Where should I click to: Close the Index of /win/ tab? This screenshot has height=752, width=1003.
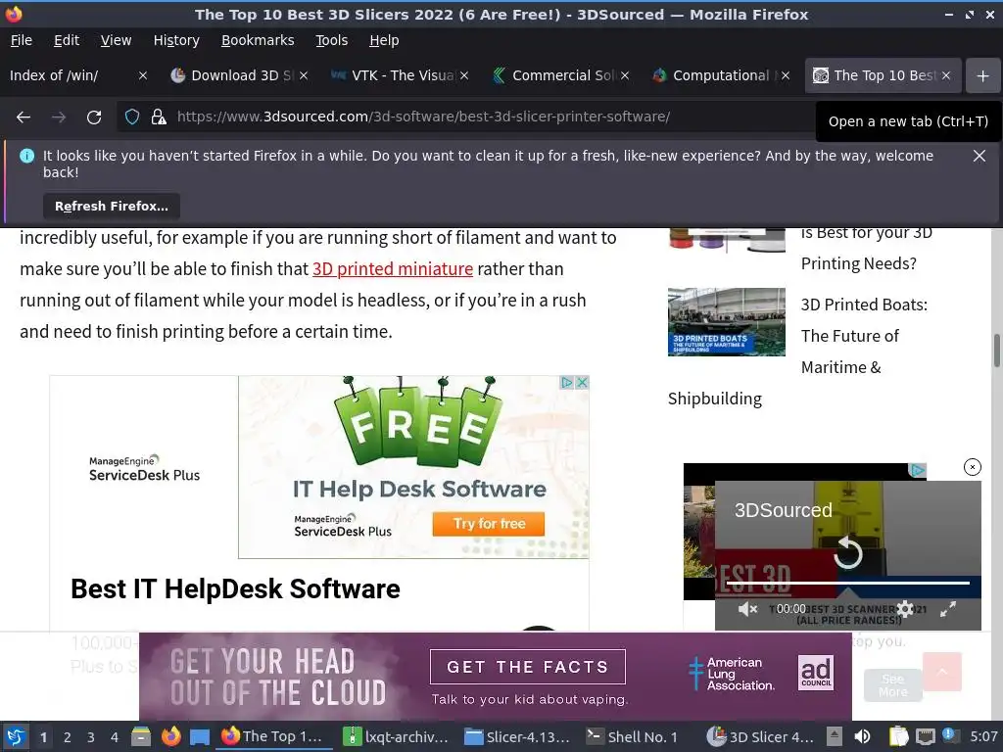click(x=143, y=75)
